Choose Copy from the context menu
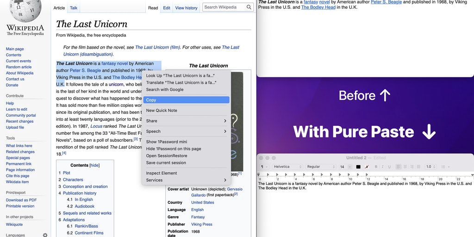 (186, 100)
